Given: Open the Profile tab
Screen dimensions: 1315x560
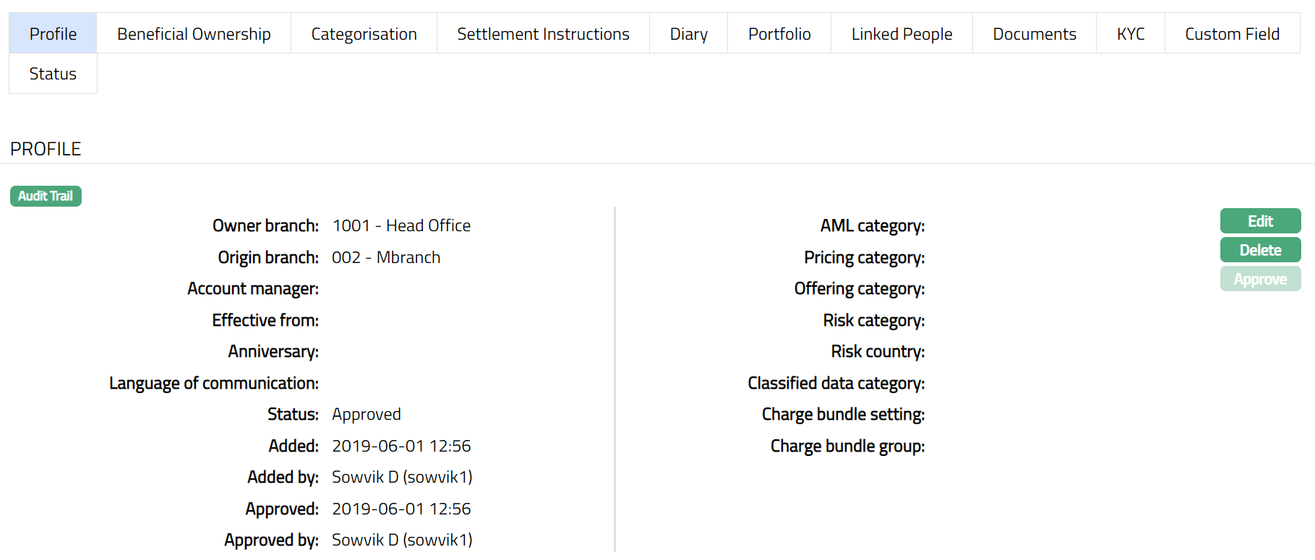Looking at the screenshot, I should (x=53, y=34).
